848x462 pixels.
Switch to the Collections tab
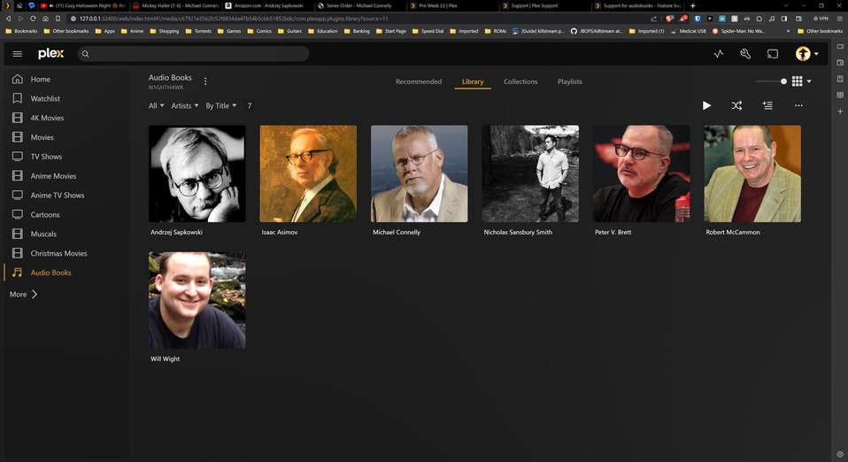520,81
